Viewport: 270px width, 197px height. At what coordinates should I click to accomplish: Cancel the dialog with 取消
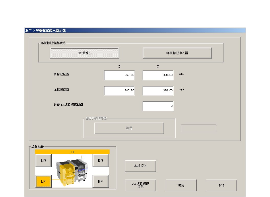pos(221,185)
